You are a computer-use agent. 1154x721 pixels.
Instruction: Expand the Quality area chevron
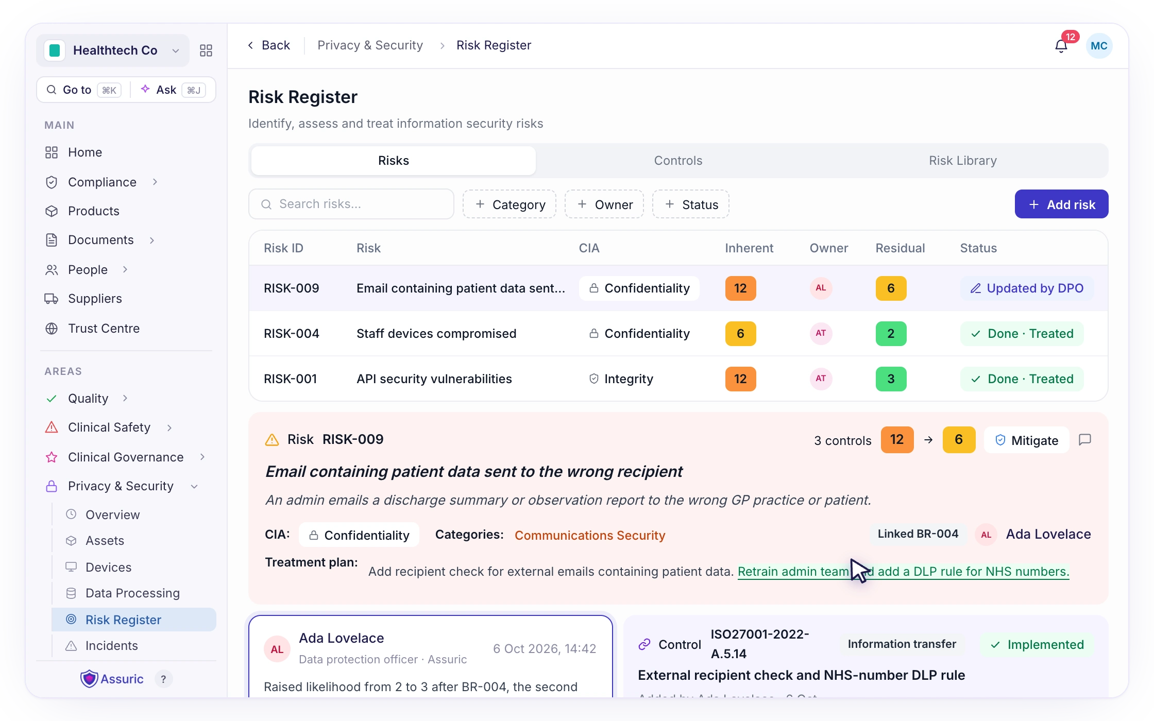[x=125, y=398]
